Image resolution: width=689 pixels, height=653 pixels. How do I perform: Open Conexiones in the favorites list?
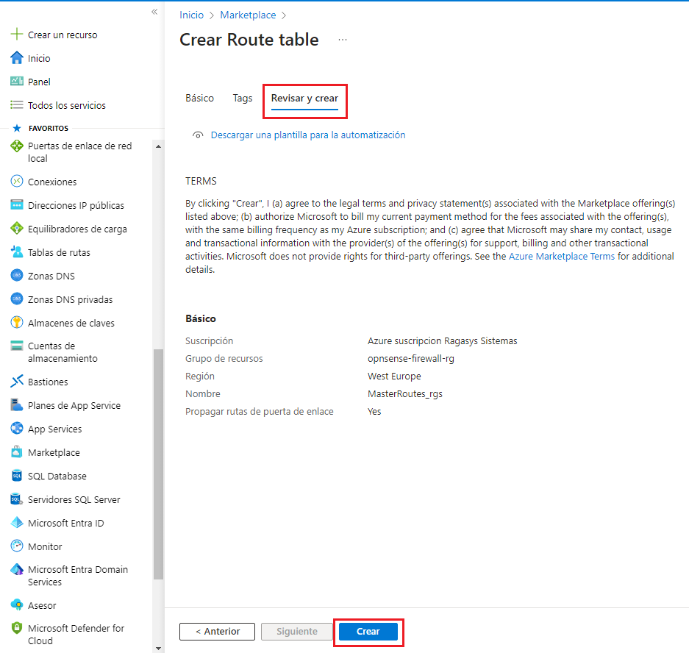pyautogui.click(x=50, y=182)
